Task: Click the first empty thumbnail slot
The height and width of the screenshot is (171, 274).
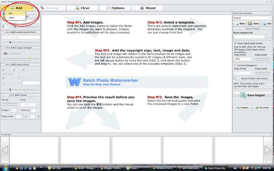Action: [x=34, y=150]
